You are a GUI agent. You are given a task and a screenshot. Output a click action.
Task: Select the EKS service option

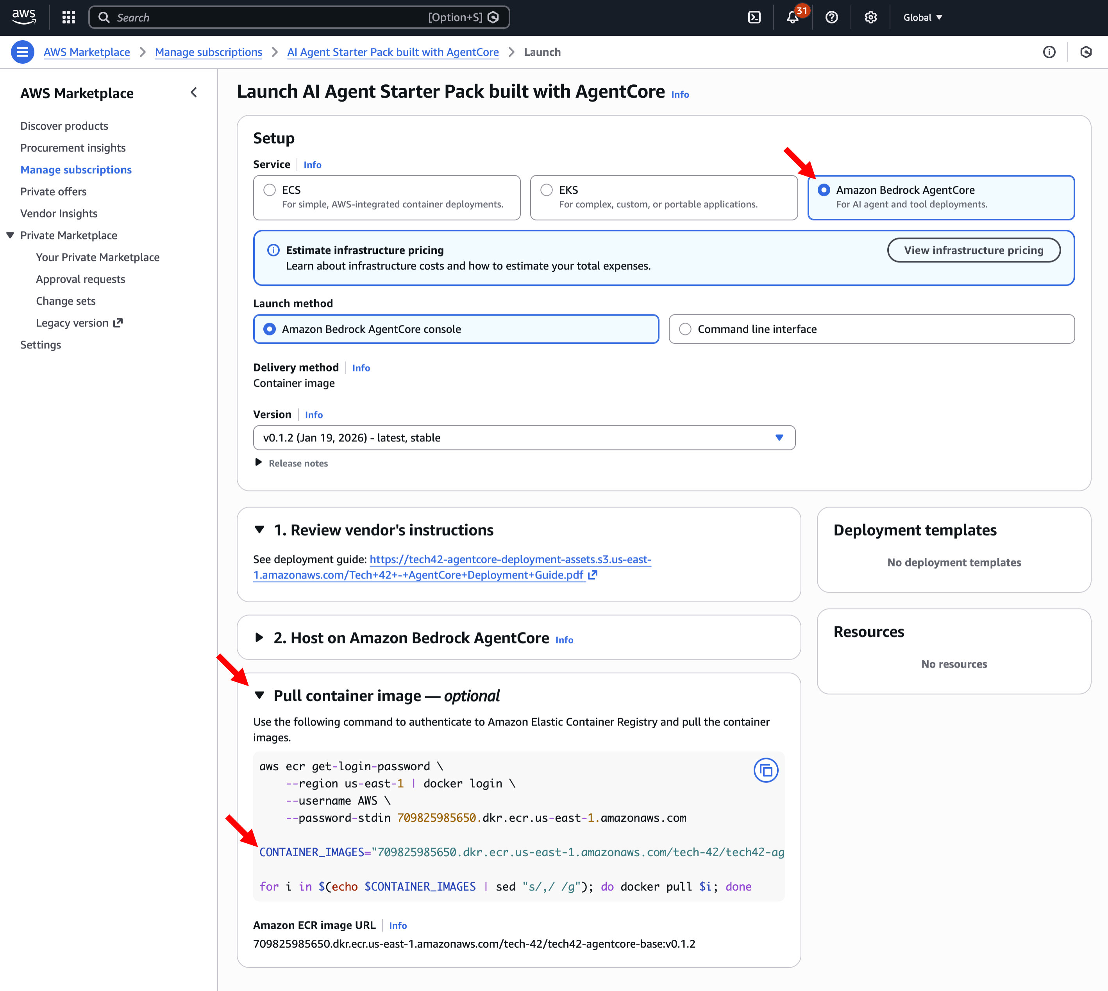[546, 190]
